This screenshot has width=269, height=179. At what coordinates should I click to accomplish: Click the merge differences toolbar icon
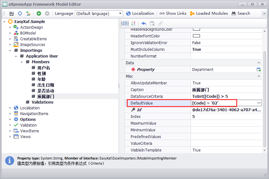coord(28,13)
